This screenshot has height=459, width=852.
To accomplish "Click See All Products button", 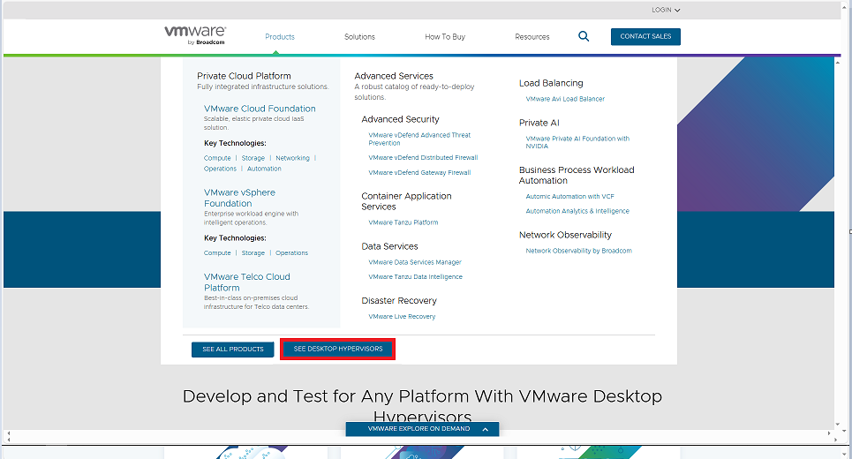I will [x=232, y=350].
